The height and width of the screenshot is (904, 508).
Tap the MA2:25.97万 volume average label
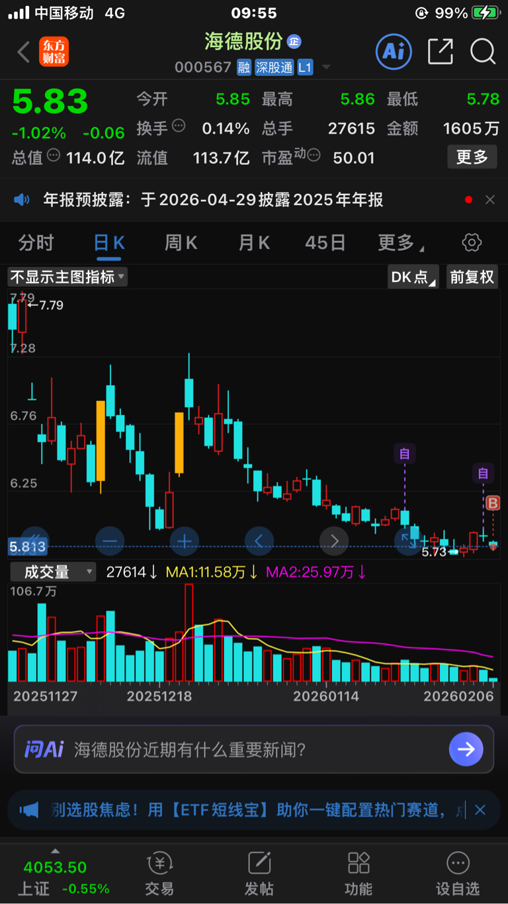coord(316,572)
